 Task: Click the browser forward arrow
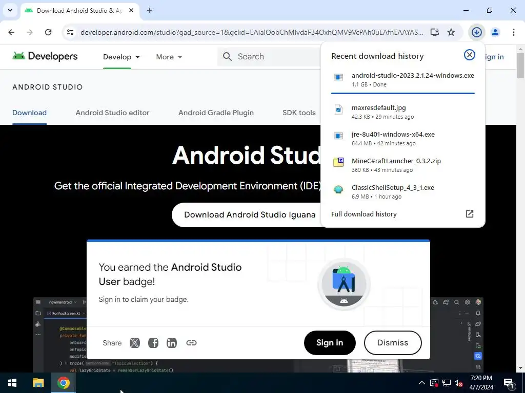click(x=30, y=32)
